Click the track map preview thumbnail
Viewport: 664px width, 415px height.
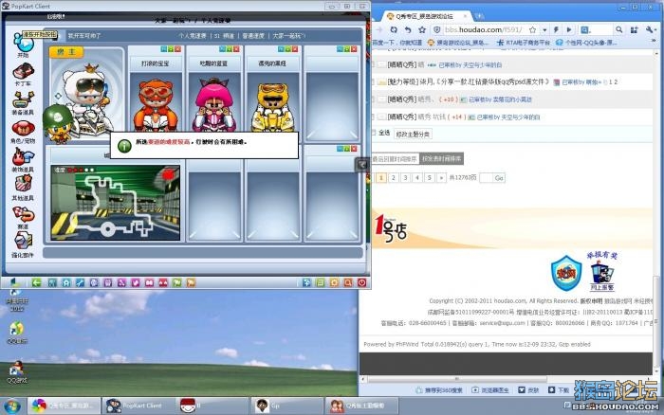(x=115, y=203)
